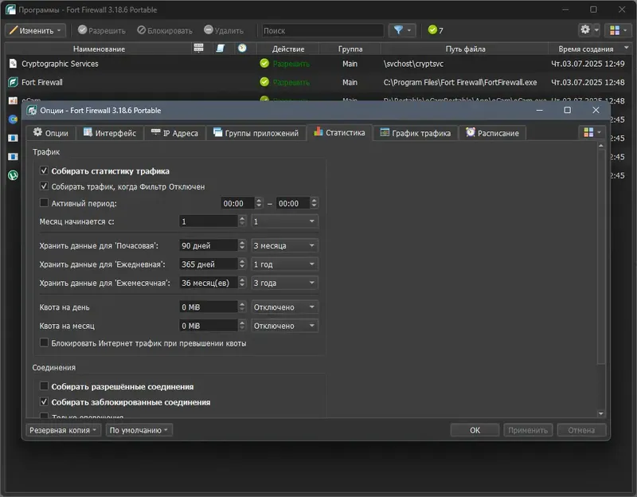Switch to the Группы приложений tab
This screenshot has height=497, width=637.
[256, 133]
